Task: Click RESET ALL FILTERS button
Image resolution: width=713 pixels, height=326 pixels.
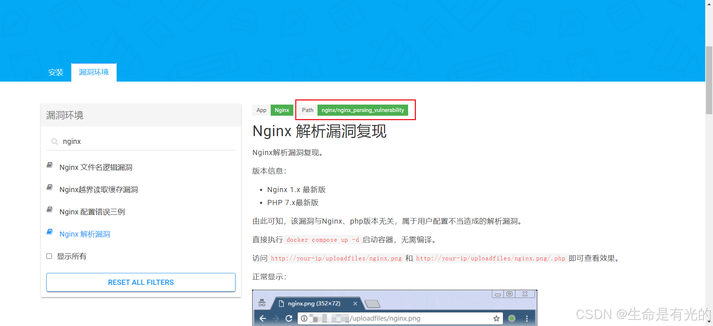Action: click(141, 282)
